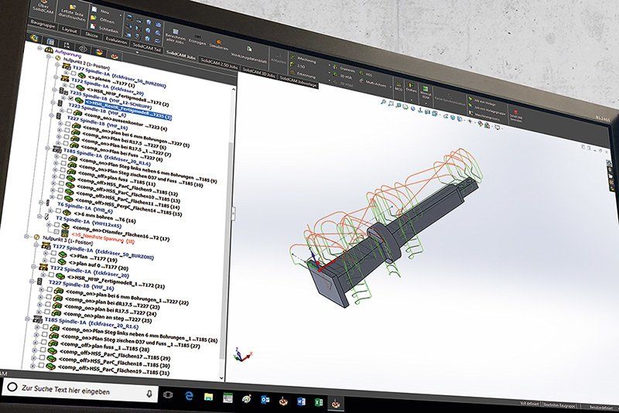This screenshot has height=413, width=619.
Task: Switch to the Baugruppe tab
Action: 43,24
